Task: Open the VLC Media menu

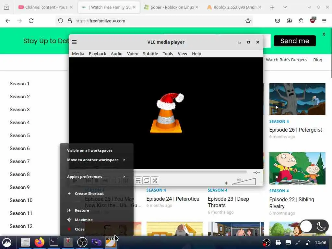Action: coord(78,54)
